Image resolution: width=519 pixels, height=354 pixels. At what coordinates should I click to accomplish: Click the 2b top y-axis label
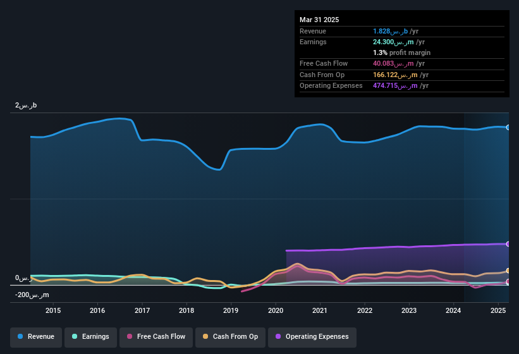pos(26,105)
